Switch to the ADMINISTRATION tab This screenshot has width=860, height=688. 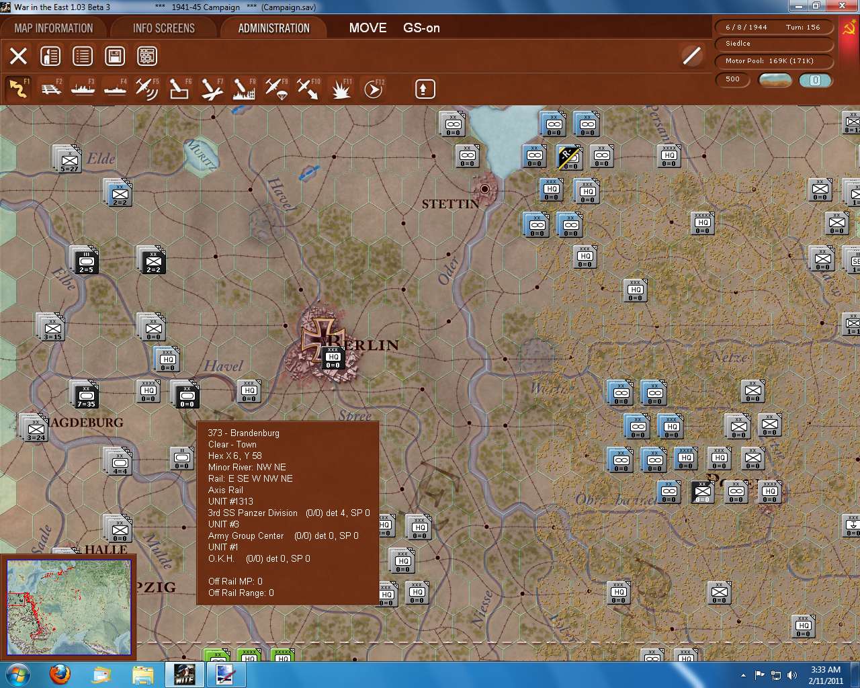(273, 28)
